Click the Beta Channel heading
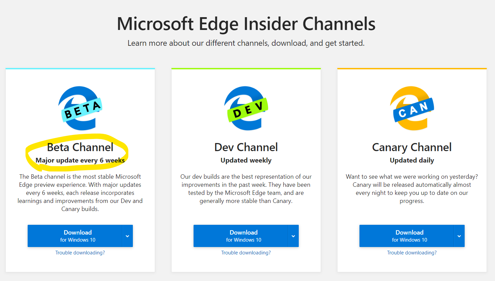495x281 pixels. tap(80, 147)
